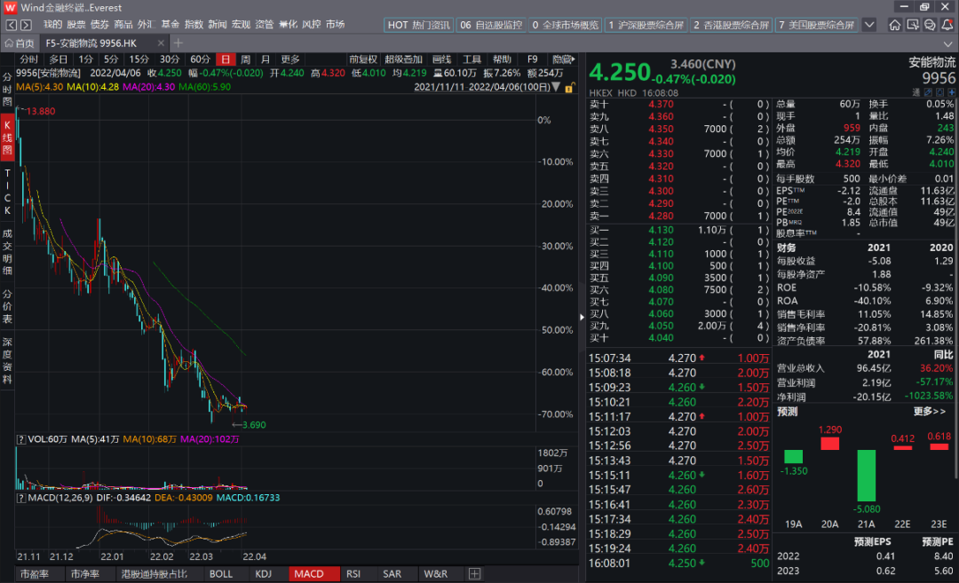Open the 深度资料 sidebar tab
Image resolution: width=959 pixels, height=583 pixels.
pos(7,360)
